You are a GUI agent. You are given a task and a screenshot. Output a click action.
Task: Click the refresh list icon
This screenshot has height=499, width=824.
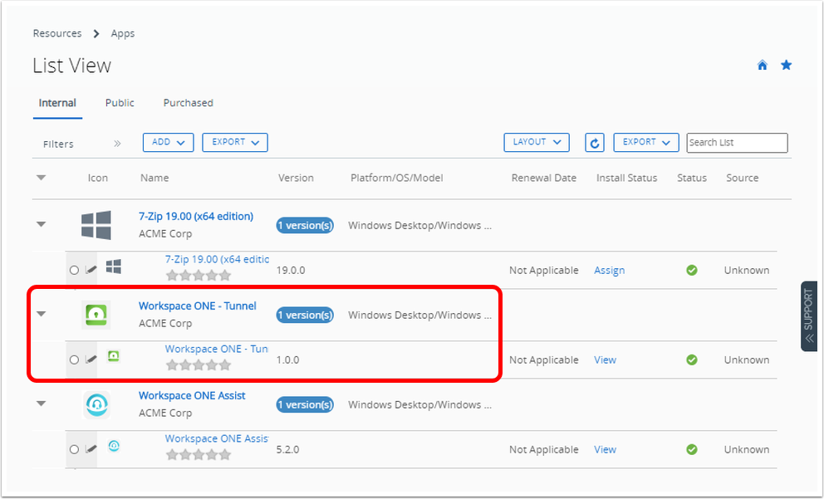(x=594, y=143)
